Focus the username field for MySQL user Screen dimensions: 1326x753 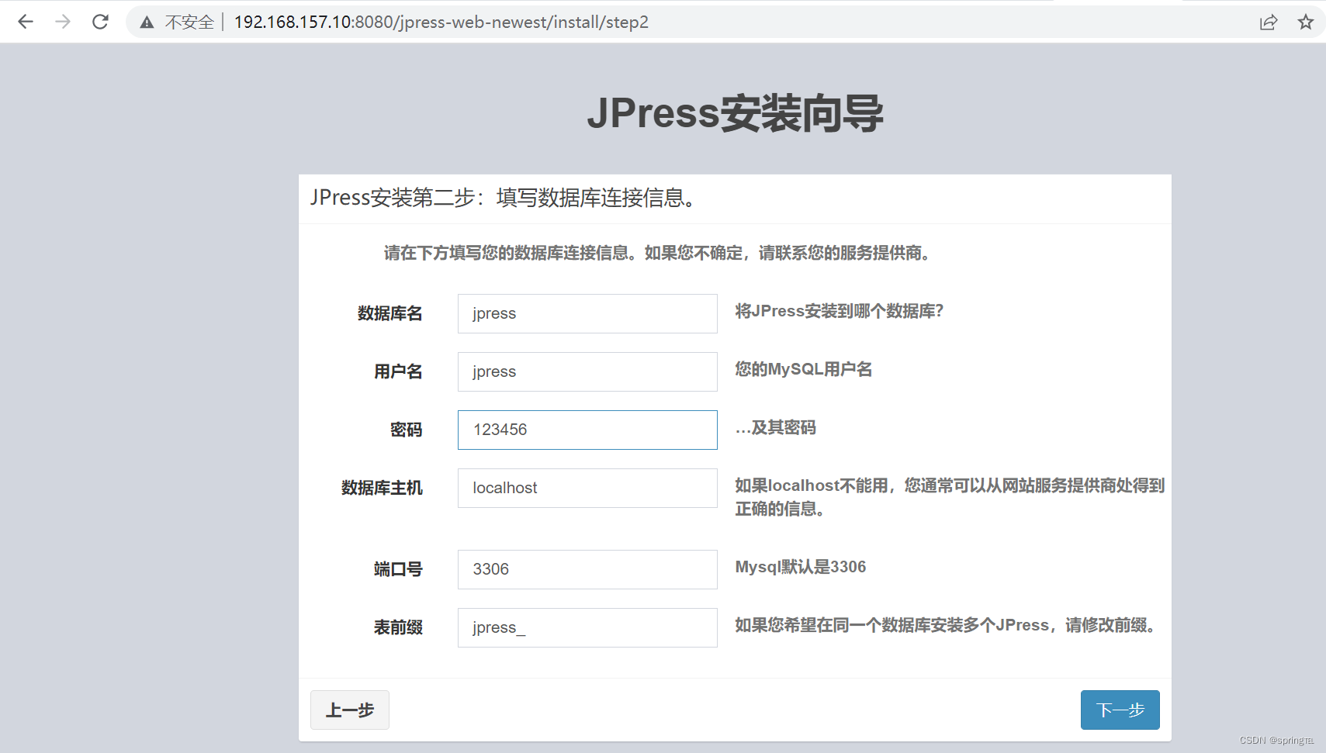pos(587,371)
